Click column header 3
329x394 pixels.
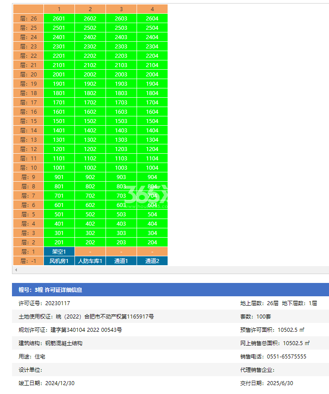(x=121, y=9)
